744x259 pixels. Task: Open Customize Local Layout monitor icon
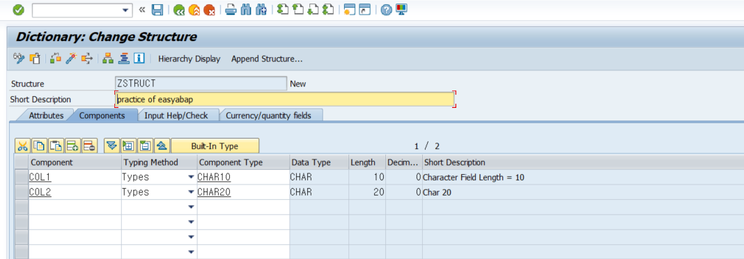tap(401, 10)
